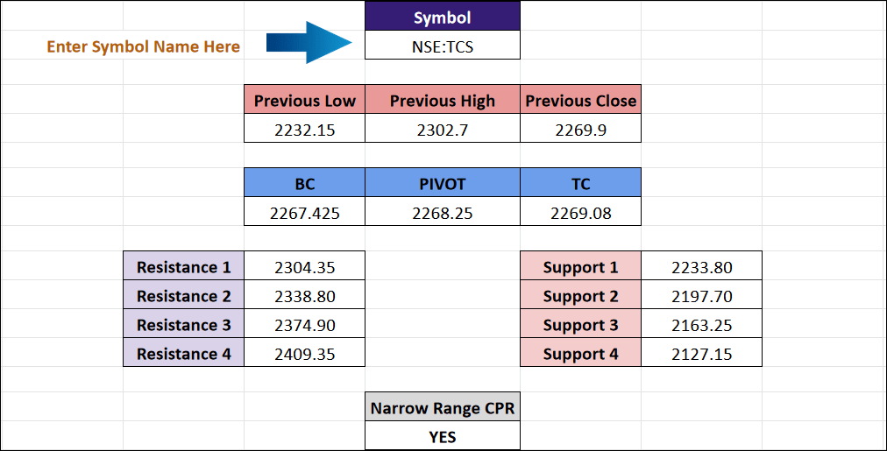Viewport: 887px width, 451px height.
Task: Select the Previous Low value 2232.15
Action: click(304, 128)
